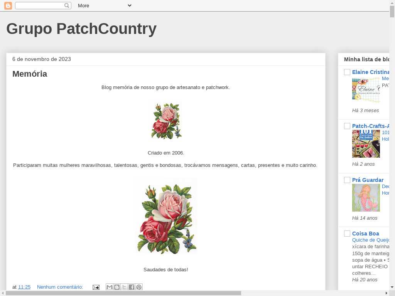Click the Minha lista de blogs heading
395x296 pixels.
pos(366,59)
